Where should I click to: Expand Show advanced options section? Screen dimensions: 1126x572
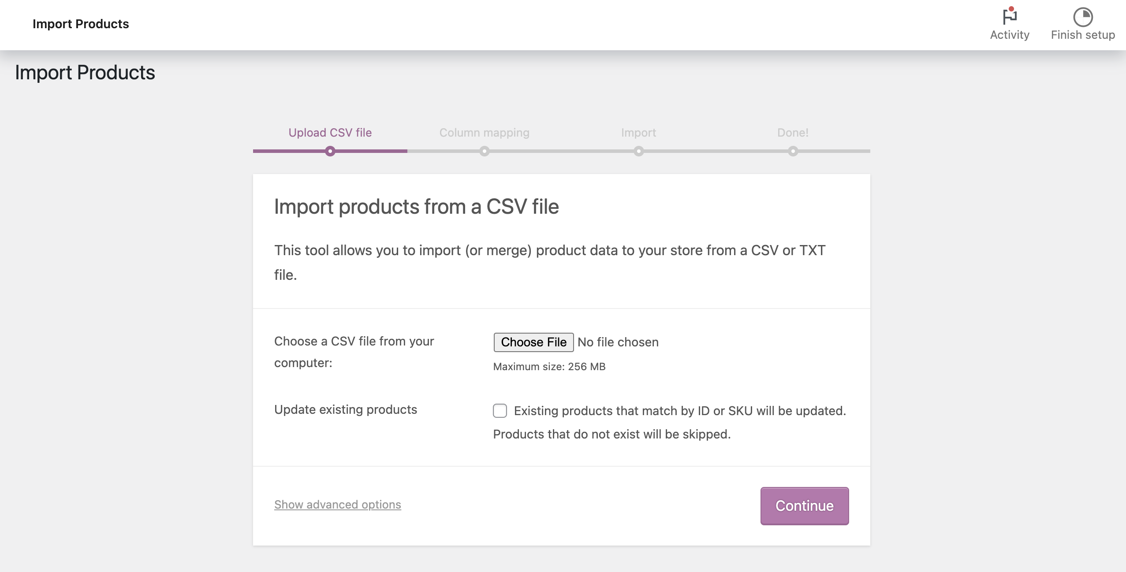338,503
